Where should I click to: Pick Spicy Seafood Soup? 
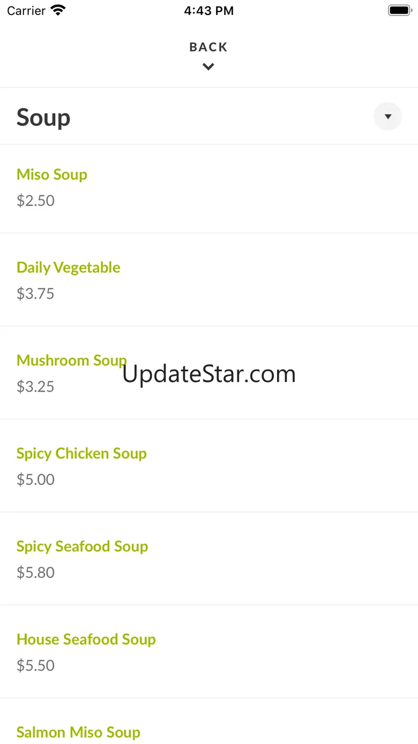pyautogui.click(x=82, y=546)
